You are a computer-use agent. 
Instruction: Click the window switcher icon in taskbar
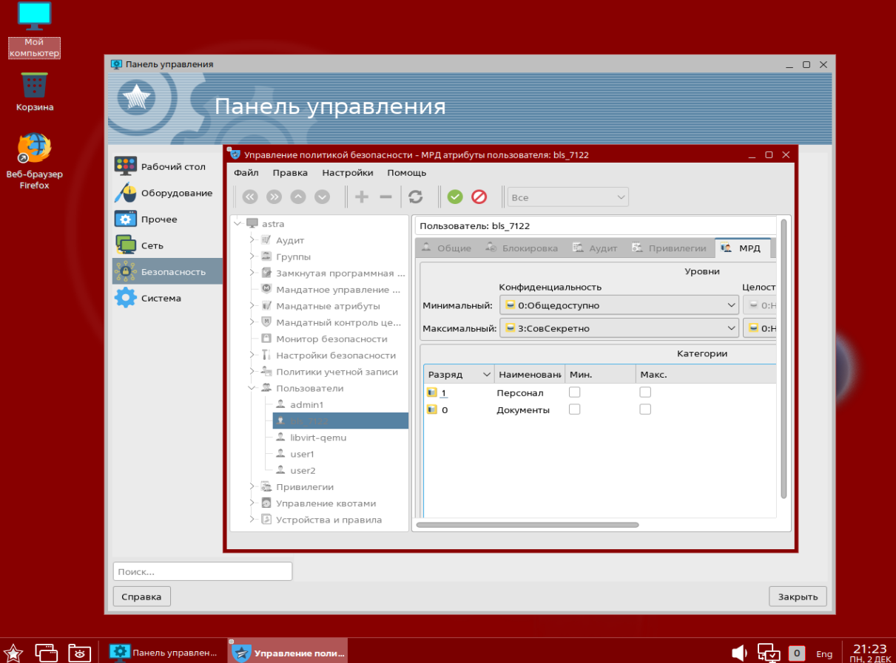[47, 652]
